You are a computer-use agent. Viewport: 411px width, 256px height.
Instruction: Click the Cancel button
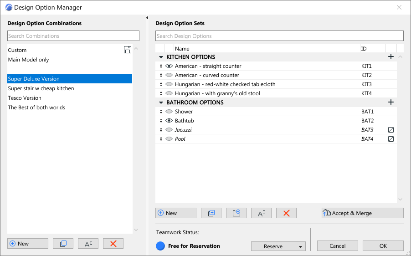tap(337, 246)
